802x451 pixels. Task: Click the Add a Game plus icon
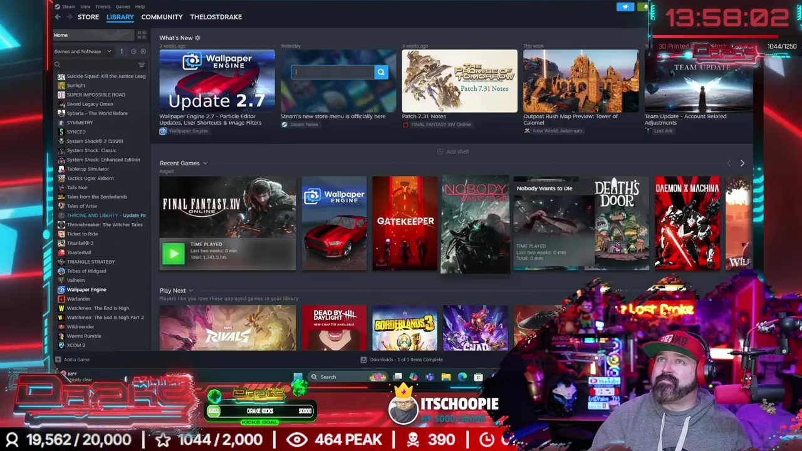(58, 360)
